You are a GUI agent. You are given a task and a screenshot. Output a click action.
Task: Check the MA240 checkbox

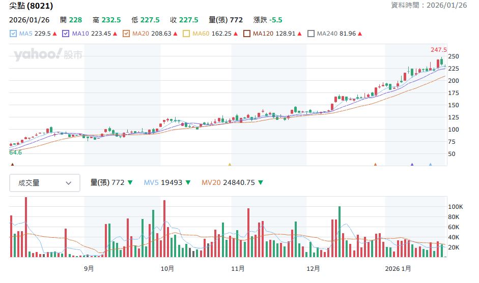[x=311, y=34]
